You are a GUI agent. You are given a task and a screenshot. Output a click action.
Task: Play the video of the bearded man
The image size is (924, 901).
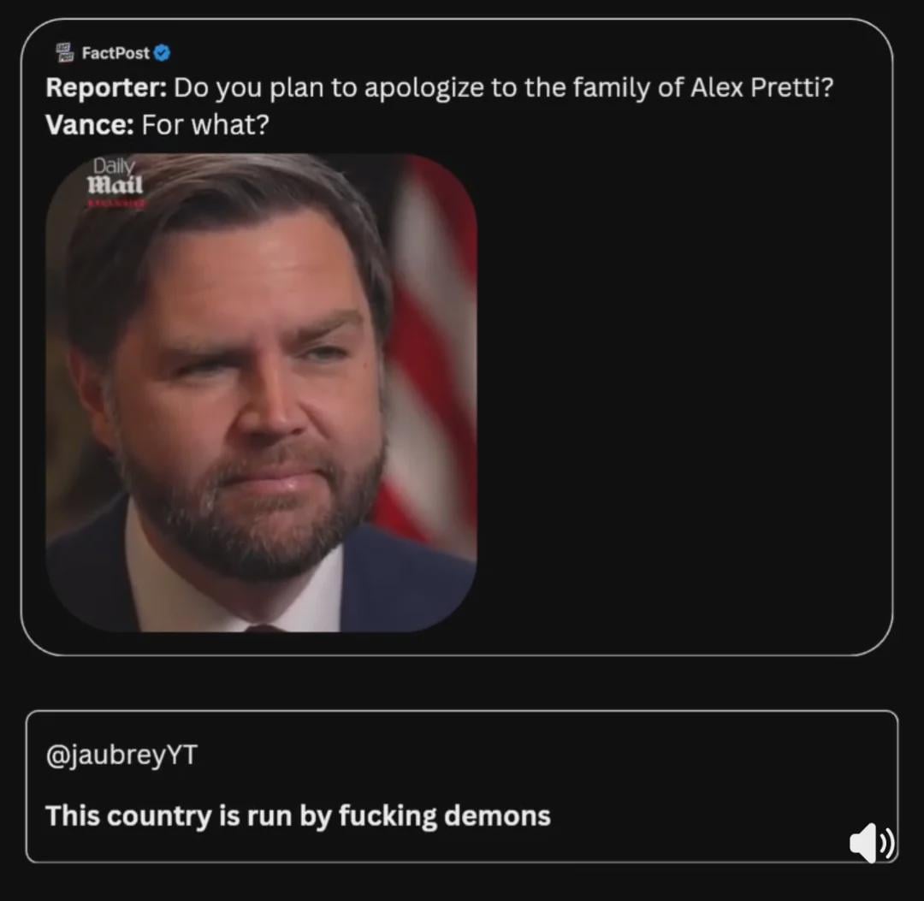(261, 392)
